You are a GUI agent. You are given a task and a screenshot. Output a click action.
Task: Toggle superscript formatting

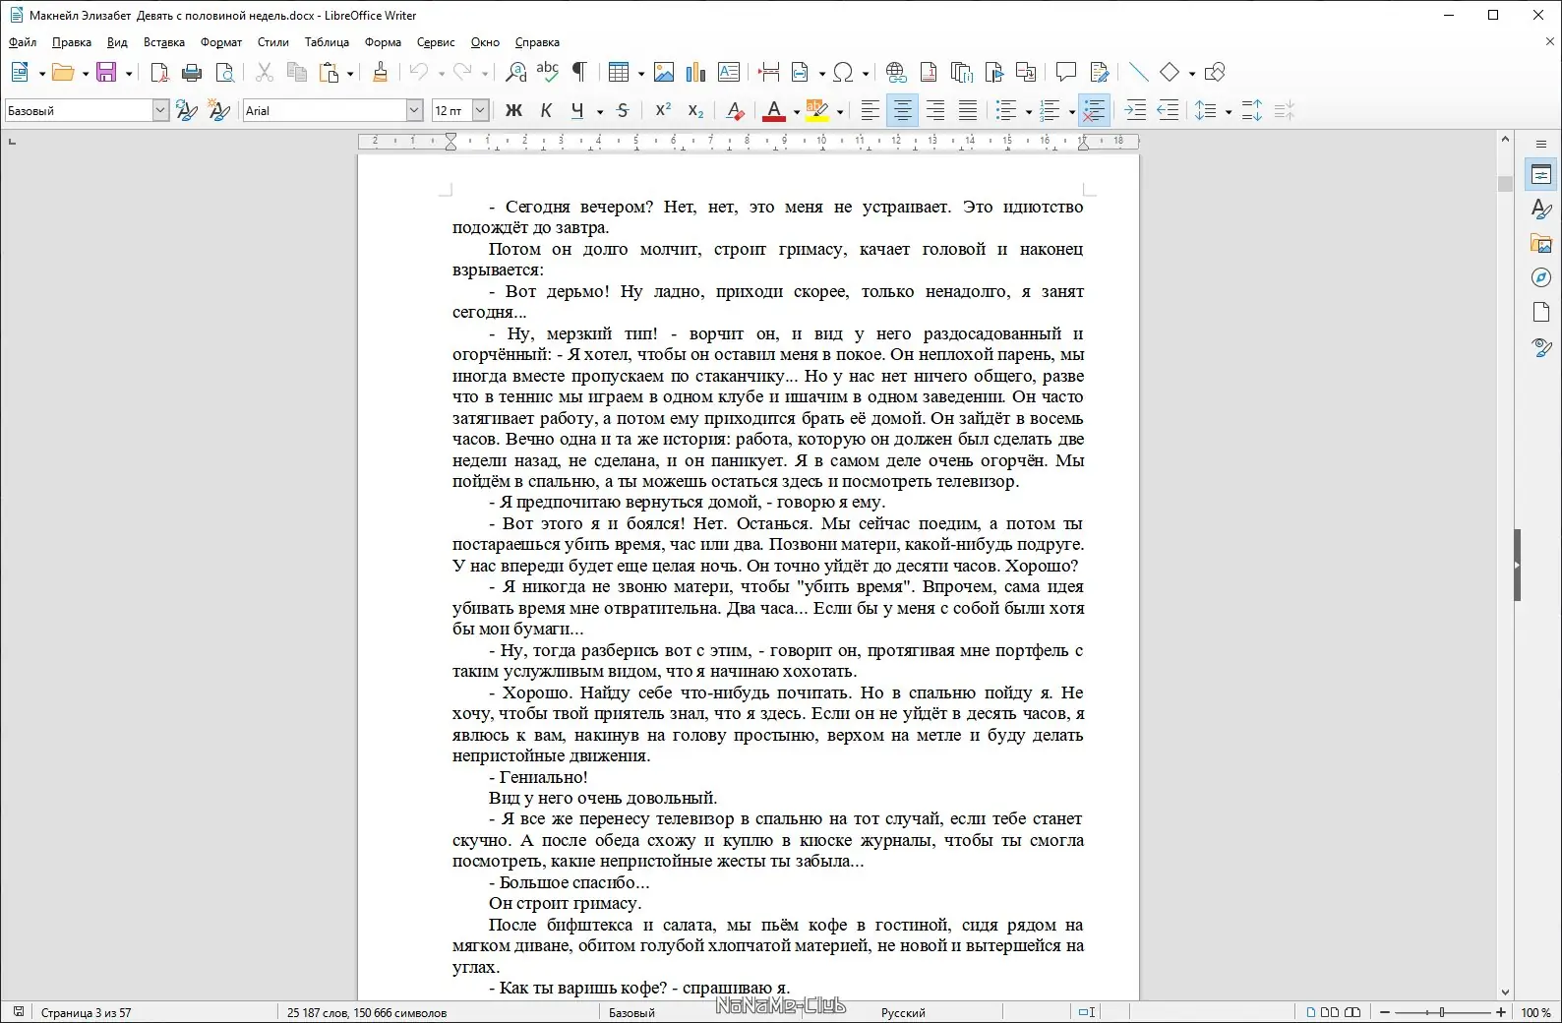(x=663, y=111)
